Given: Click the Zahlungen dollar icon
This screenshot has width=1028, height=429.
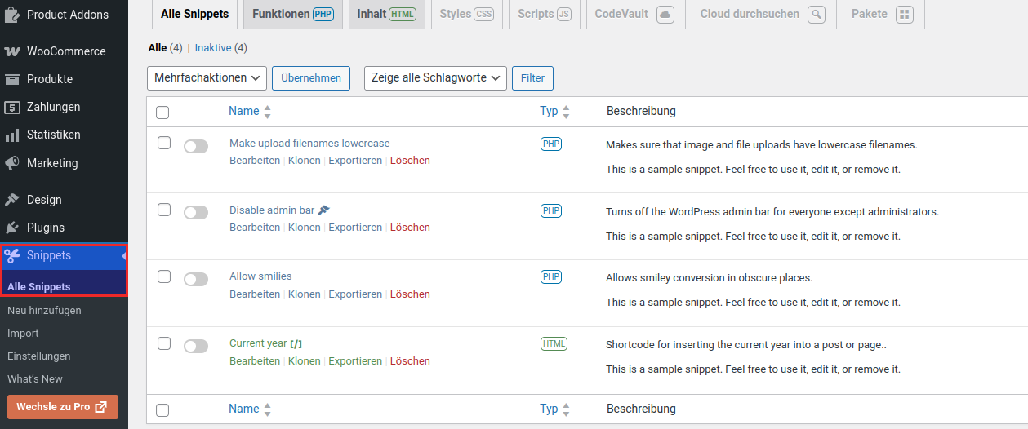Looking at the screenshot, I should point(12,107).
